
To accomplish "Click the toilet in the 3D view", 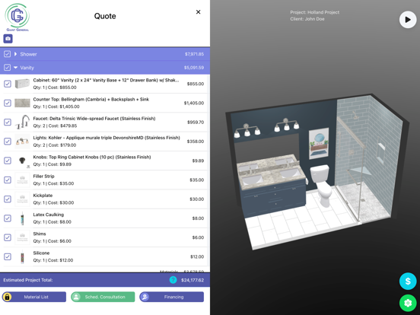I will click(321, 185).
